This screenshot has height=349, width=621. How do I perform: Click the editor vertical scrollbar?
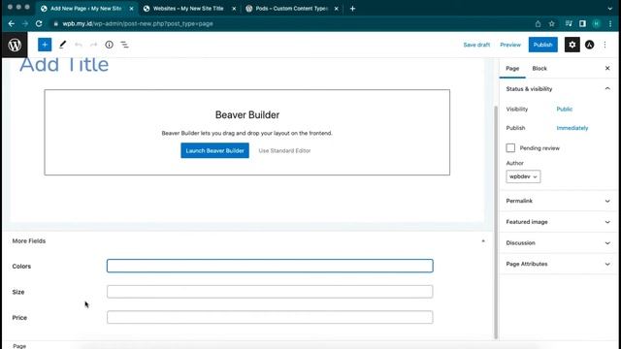coord(495,222)
